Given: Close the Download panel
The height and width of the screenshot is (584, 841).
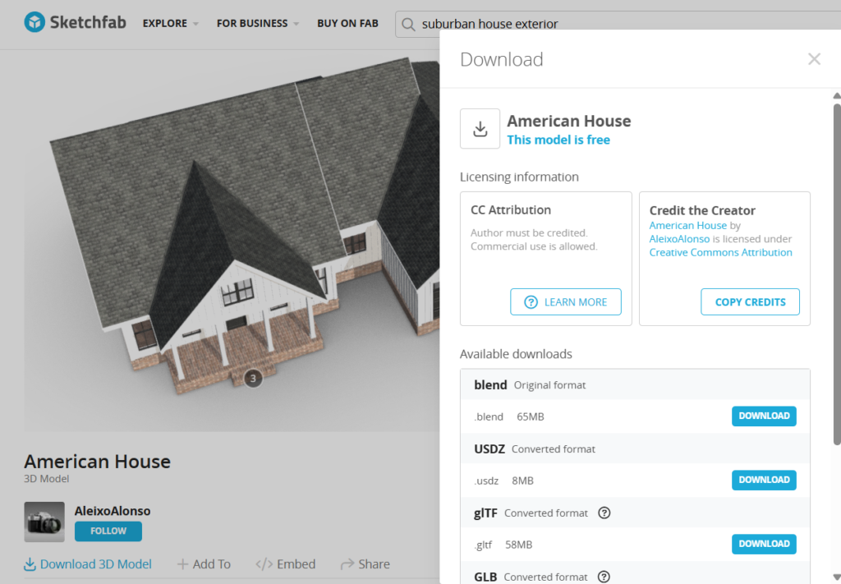Looking at the screenshot, I should click(814, 59).
